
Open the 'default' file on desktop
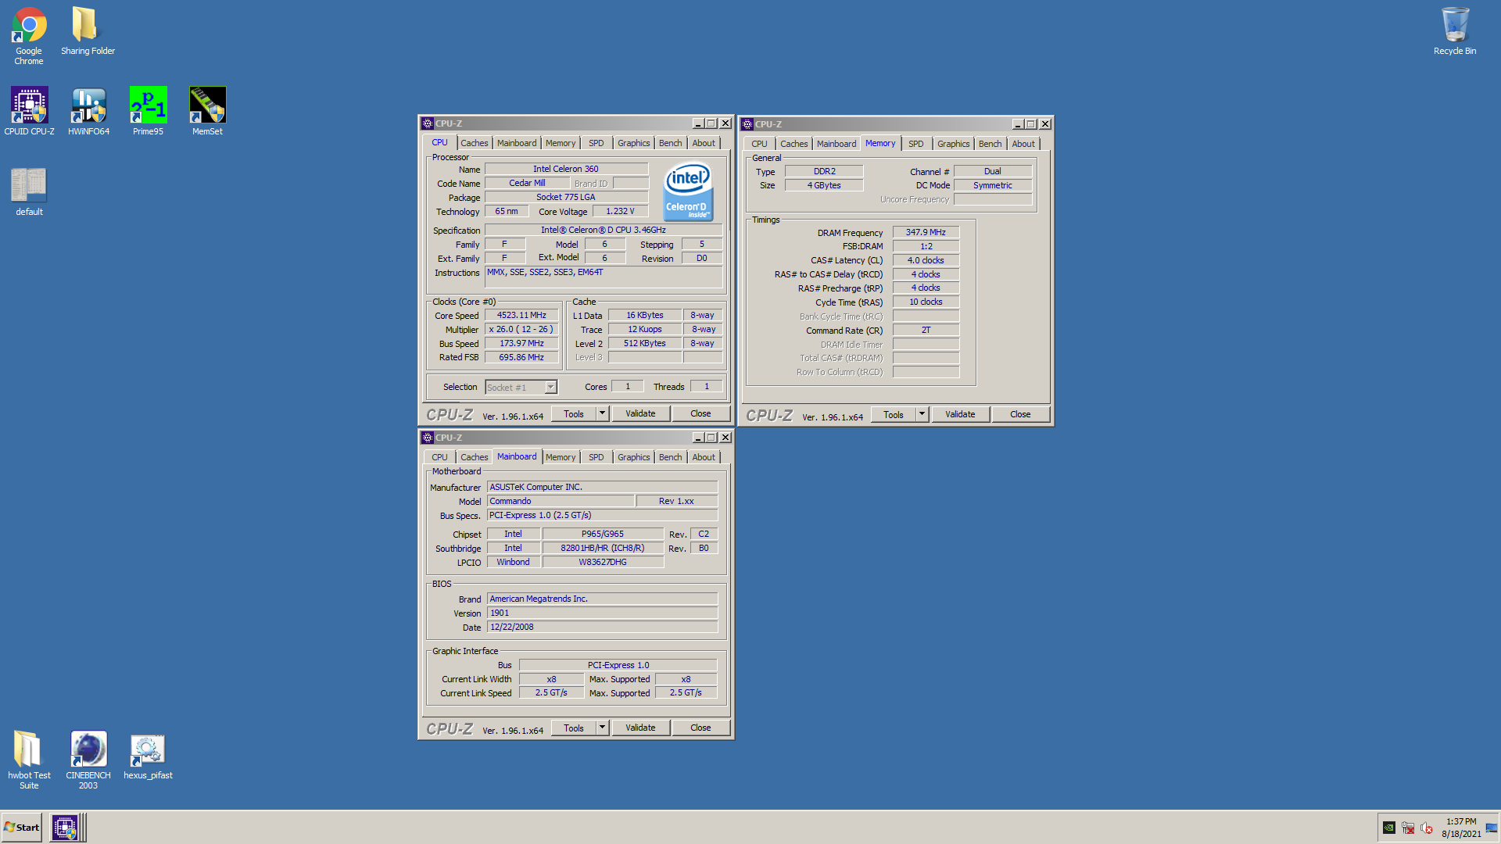click(x=29, y=192)
